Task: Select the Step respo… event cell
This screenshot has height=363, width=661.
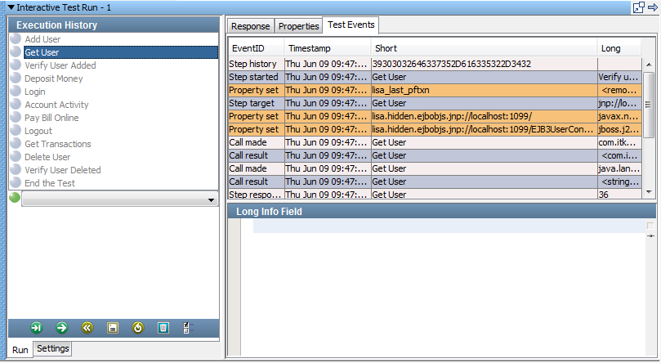Action: tap(257, 194)
